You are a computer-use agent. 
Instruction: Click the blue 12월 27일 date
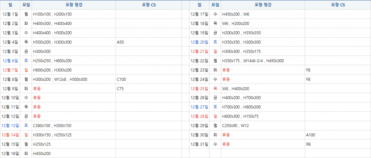199,107
